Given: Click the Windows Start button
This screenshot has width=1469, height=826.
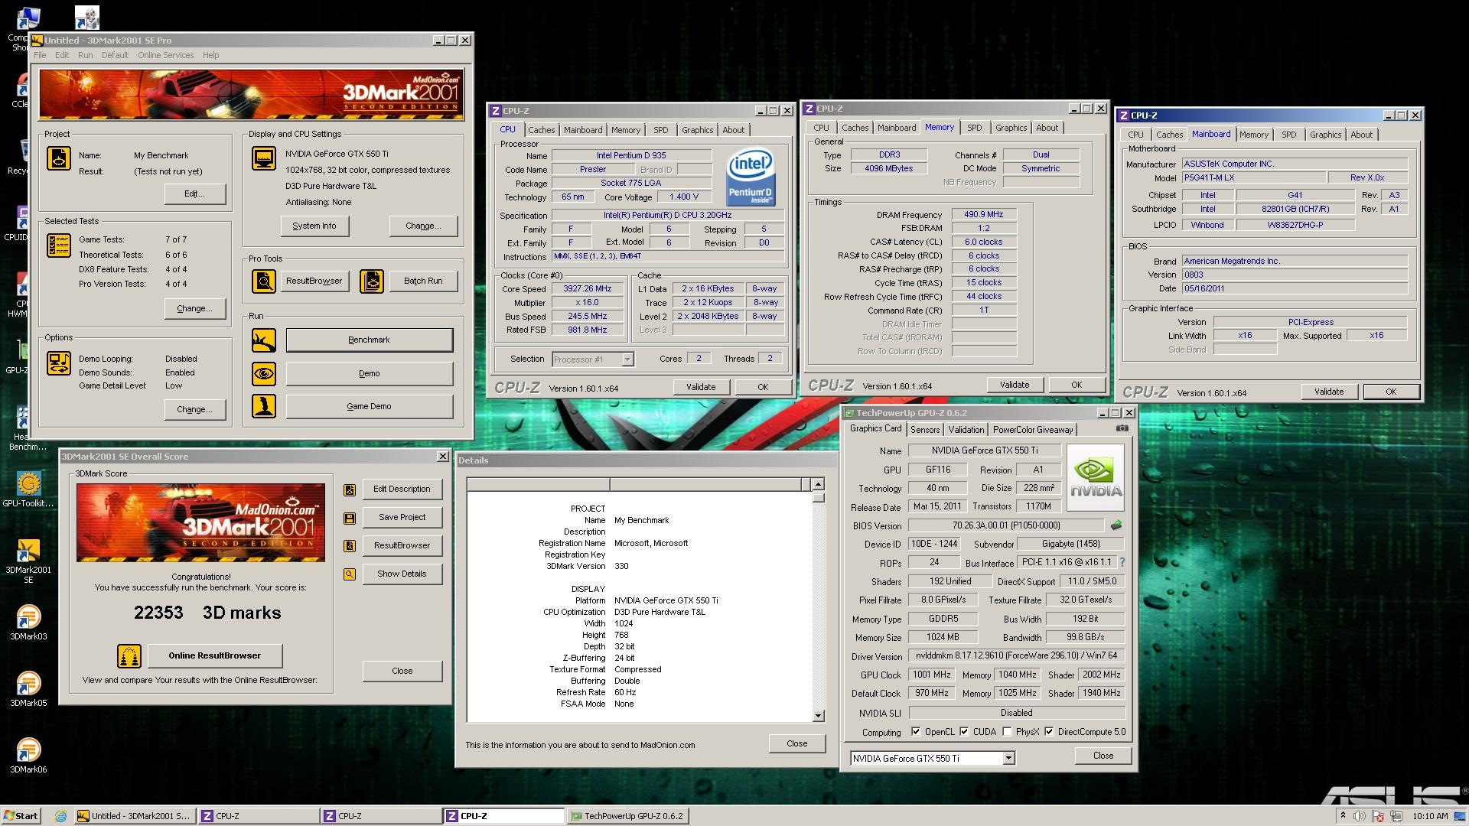Looking at the screenshot, I should point(21,816).
